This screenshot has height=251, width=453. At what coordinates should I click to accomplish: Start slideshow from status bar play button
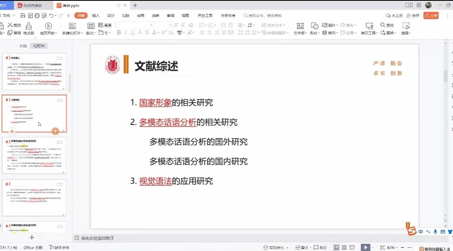click(x=365, y=248)
